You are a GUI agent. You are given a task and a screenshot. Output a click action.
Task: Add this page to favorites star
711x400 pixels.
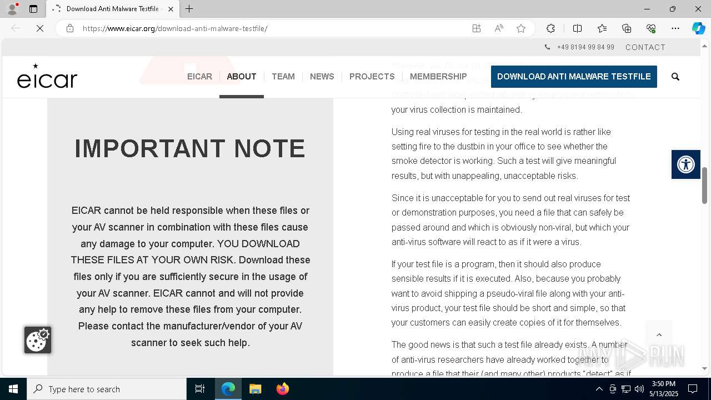pos(521,28)
